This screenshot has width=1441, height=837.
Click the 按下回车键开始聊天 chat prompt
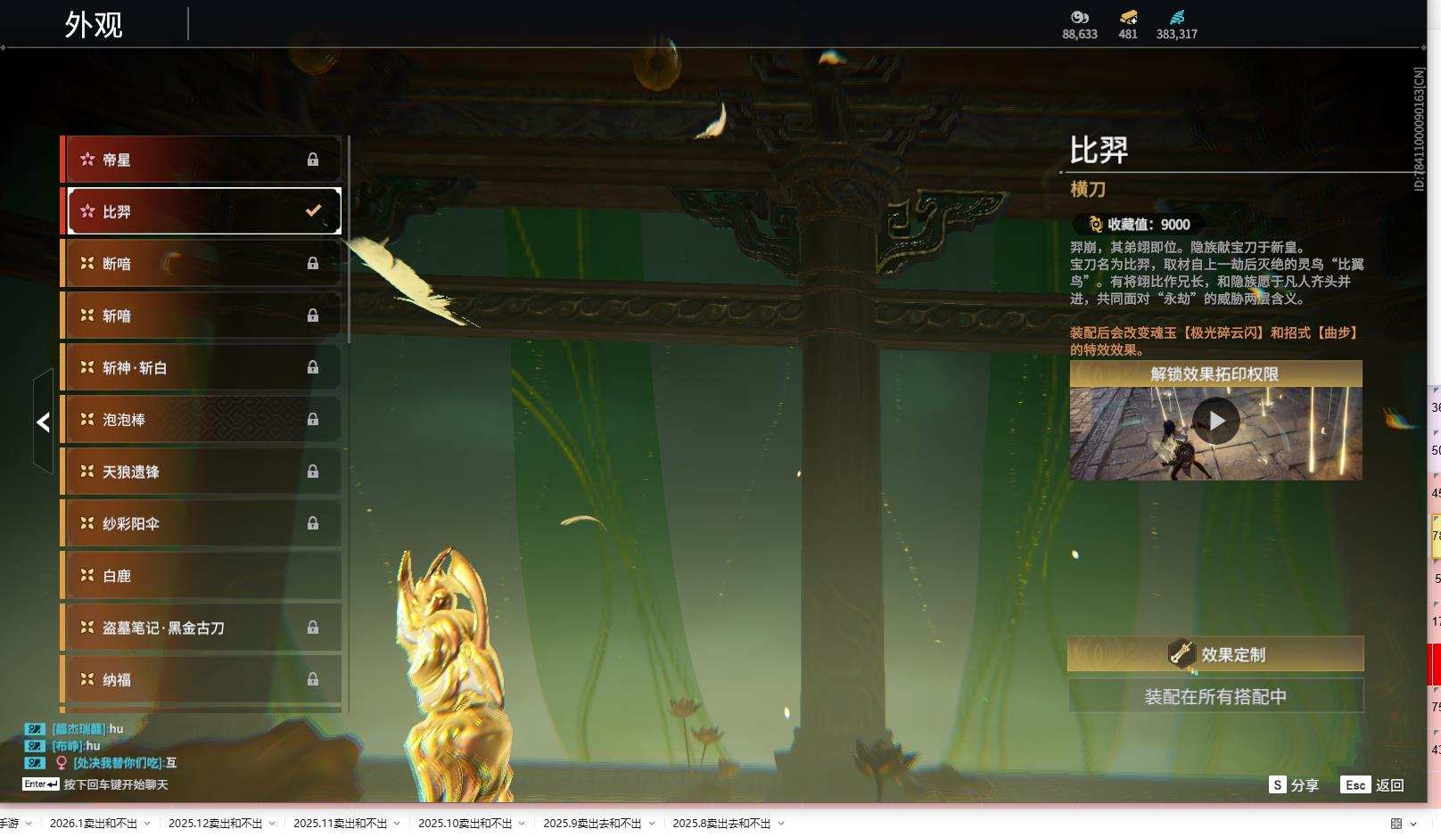tap(116, 784)
